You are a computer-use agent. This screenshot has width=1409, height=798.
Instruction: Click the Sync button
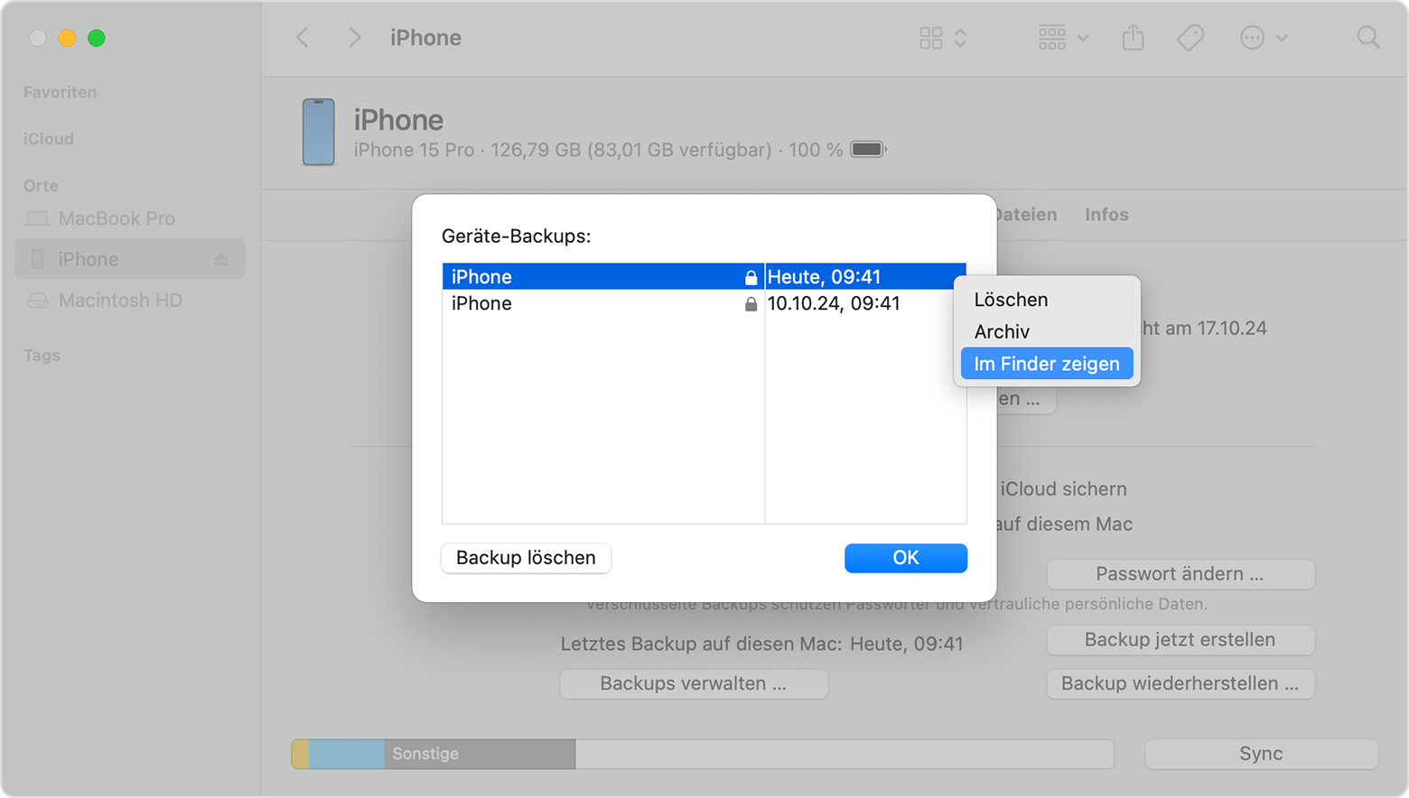tap(1262, 754)
